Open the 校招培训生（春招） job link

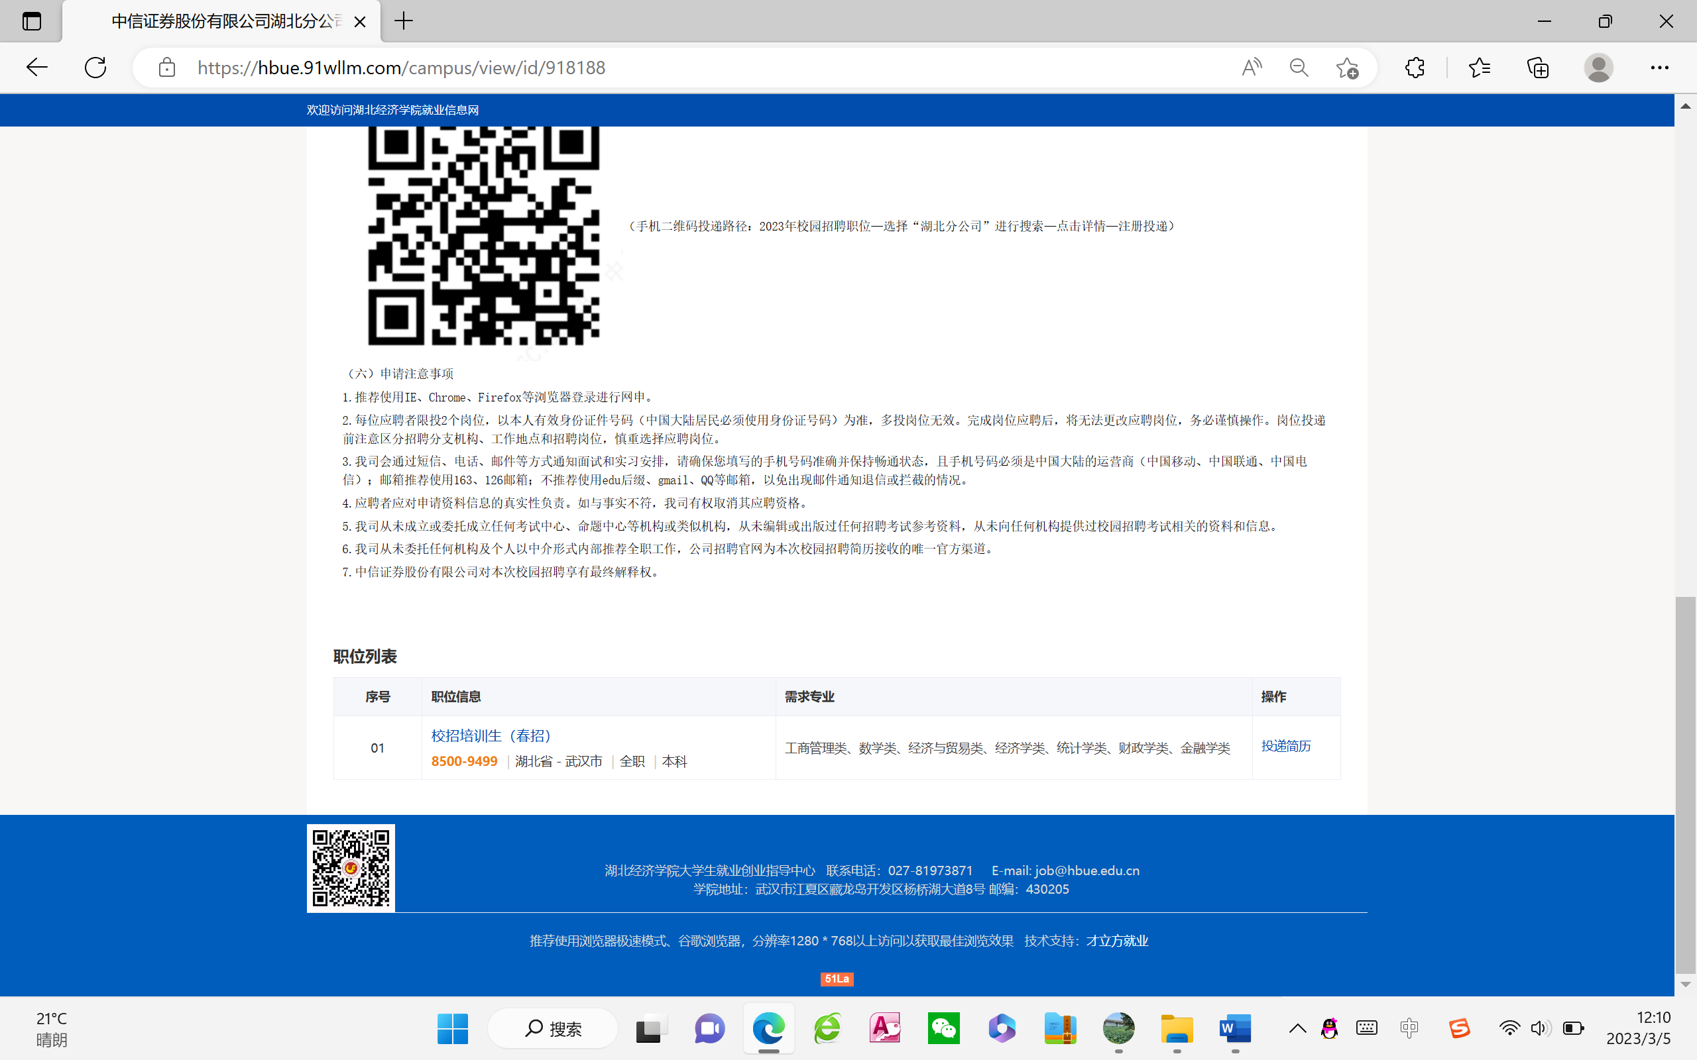coord(491,735)
